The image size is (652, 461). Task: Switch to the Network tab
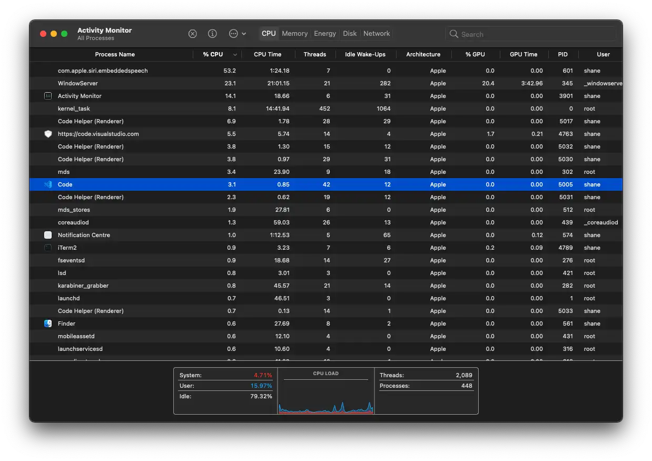[x=377, y=33]
